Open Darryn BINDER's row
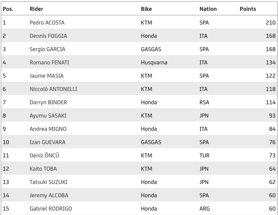The width and height of the screenshot is (278, 215). point(48,102)
